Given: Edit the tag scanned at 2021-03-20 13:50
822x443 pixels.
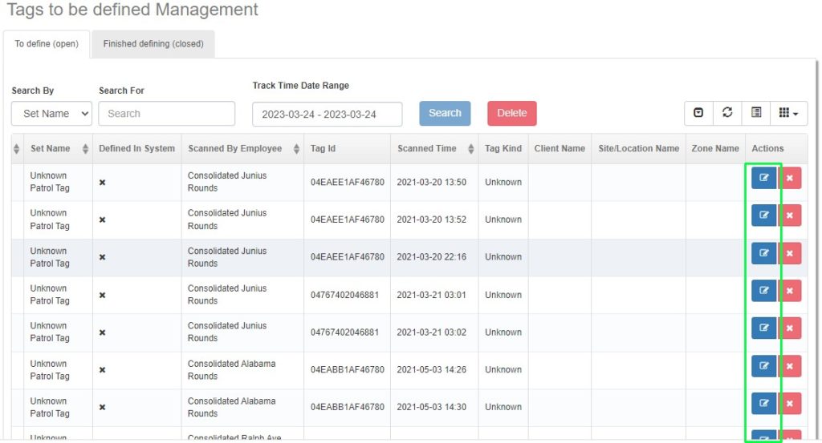Looking at the screenshot, I should [763, 178].
